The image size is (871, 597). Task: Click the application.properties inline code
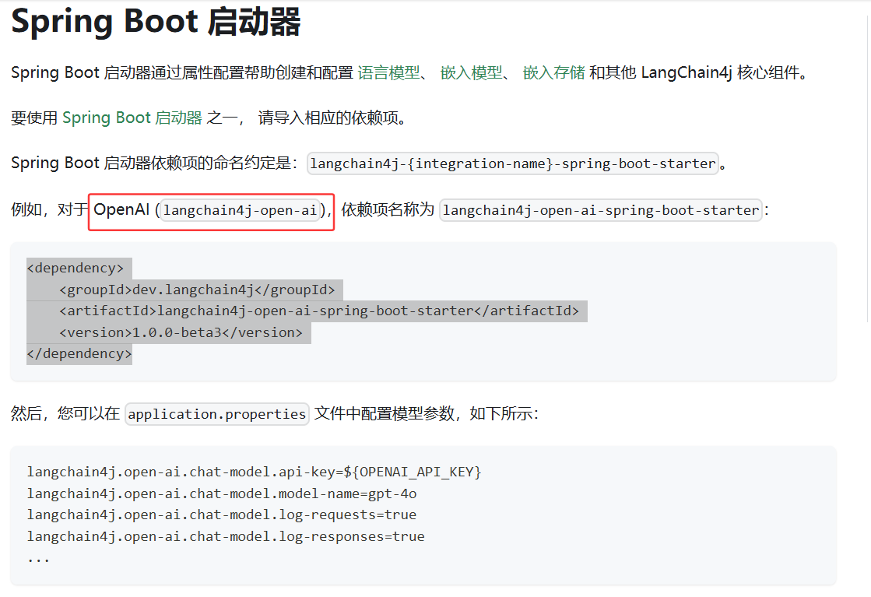(217, 414)
